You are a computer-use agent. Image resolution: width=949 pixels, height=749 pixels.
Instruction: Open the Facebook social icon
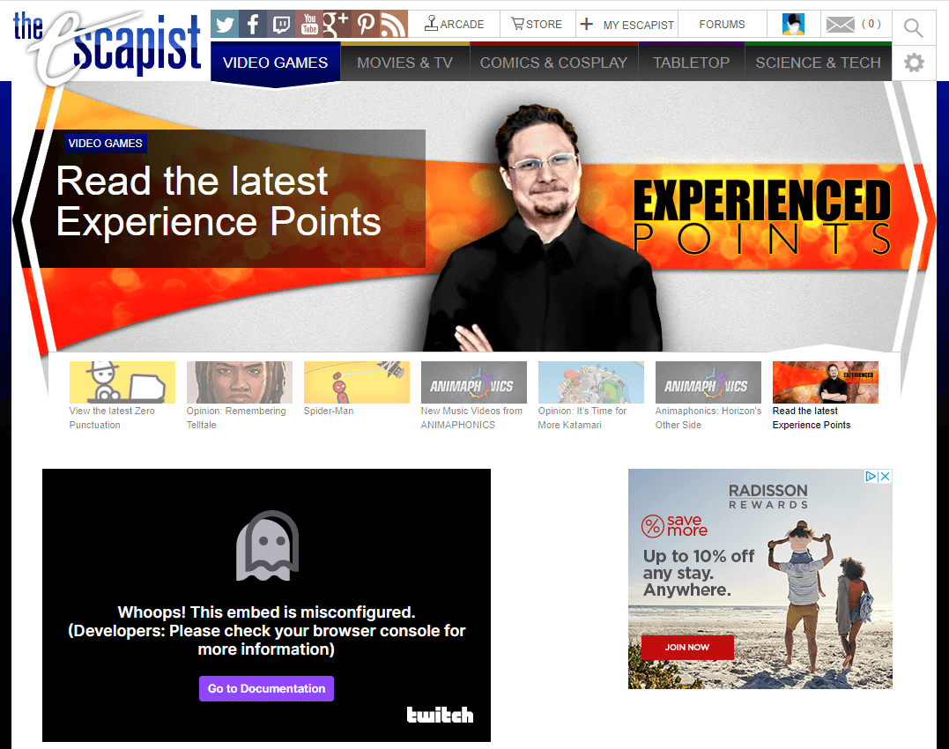coord(253,24)
